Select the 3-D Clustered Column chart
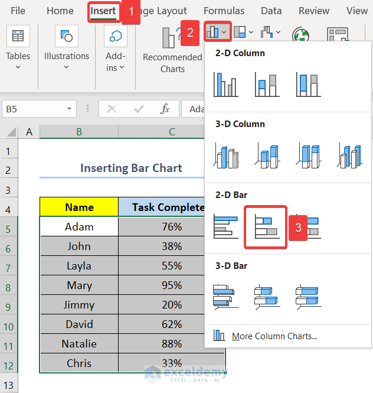373x393 pixels. pyautogui.click(x=226, y=155)
